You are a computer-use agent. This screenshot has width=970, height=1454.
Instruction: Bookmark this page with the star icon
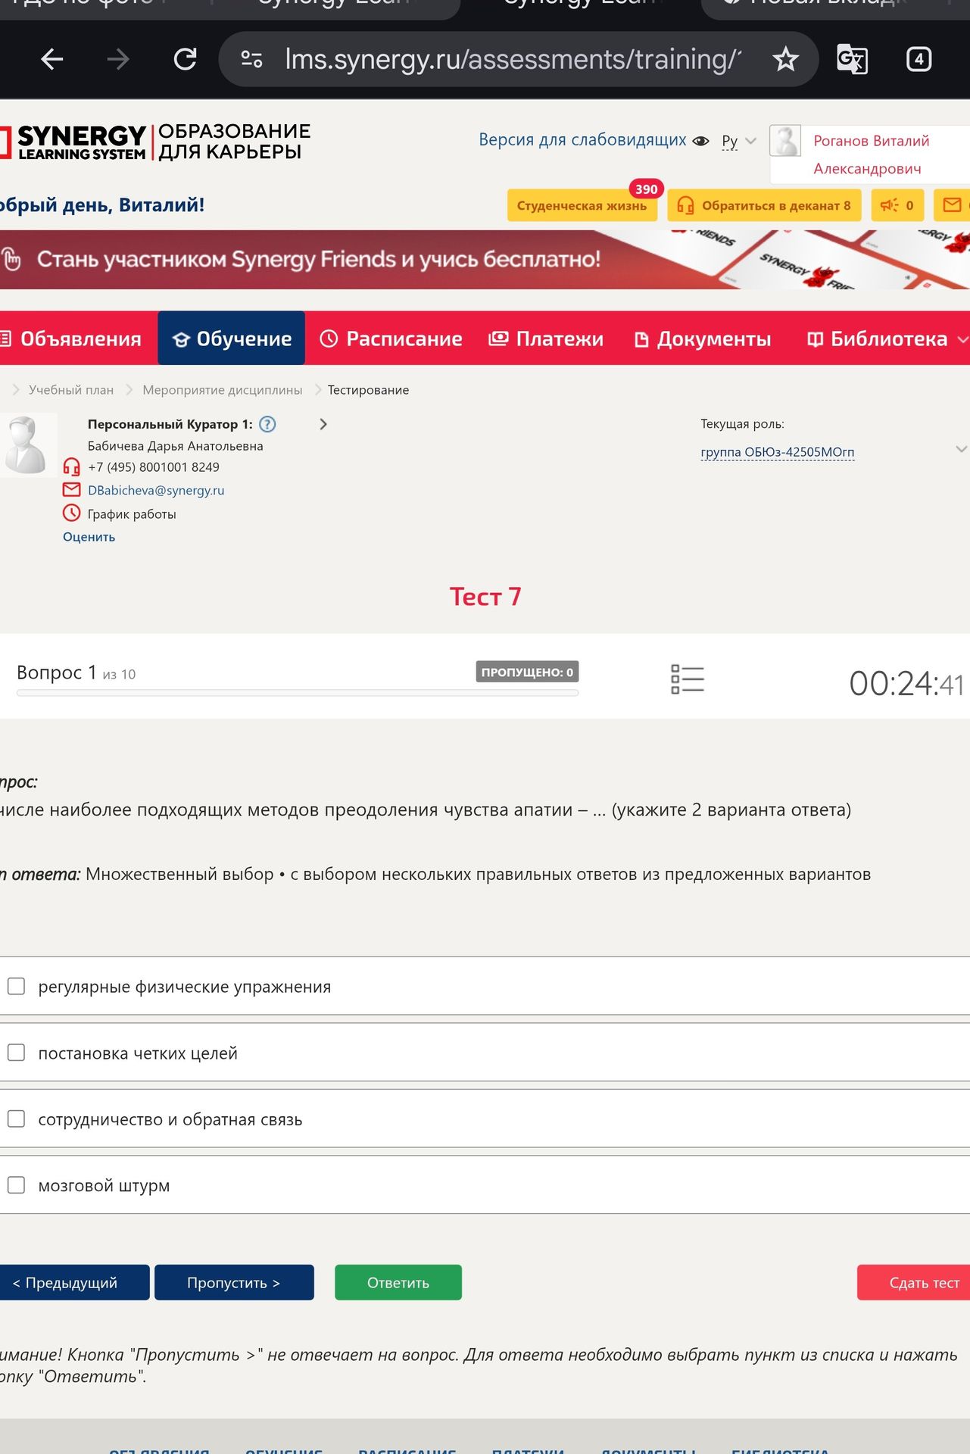[785, 59]
